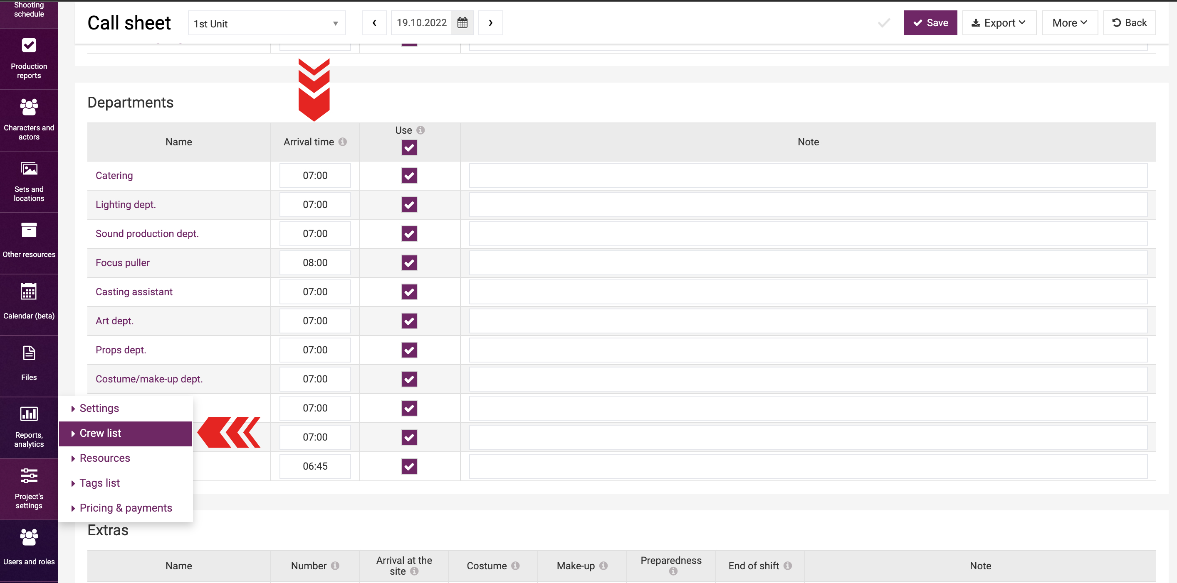The image size is (1177, 583).
Task: Open the Props dept. link
Action: click(121, 350)
